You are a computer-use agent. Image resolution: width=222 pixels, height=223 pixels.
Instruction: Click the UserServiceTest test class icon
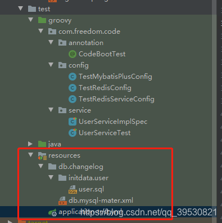[x=73, y=133]
